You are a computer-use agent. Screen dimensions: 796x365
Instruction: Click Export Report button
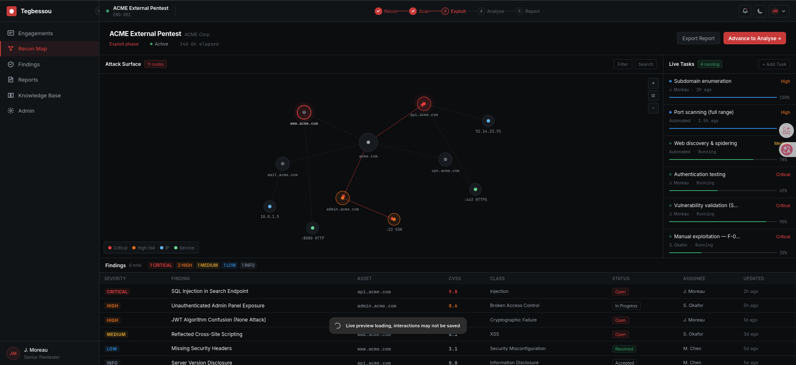[699, 38]
